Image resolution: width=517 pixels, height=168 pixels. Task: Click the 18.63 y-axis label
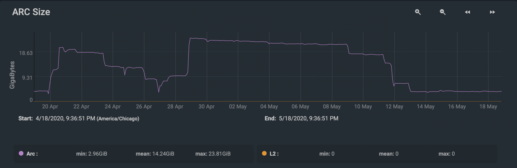point(26,53)
